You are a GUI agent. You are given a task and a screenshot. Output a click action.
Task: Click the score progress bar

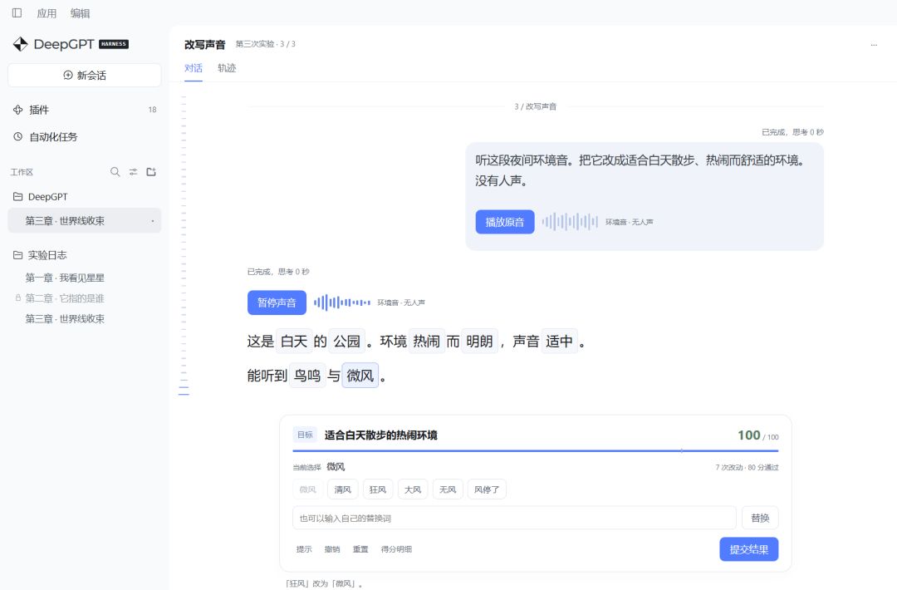coord(536,451)
